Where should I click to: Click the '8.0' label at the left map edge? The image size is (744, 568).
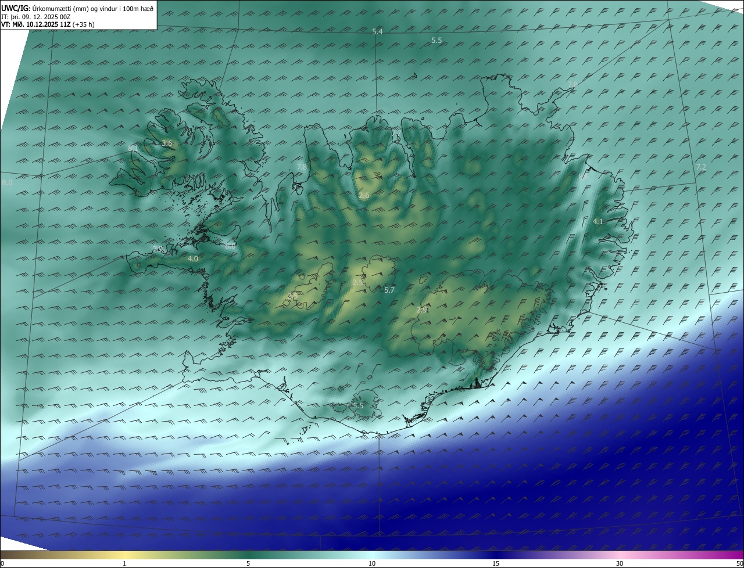click(7, 182)
